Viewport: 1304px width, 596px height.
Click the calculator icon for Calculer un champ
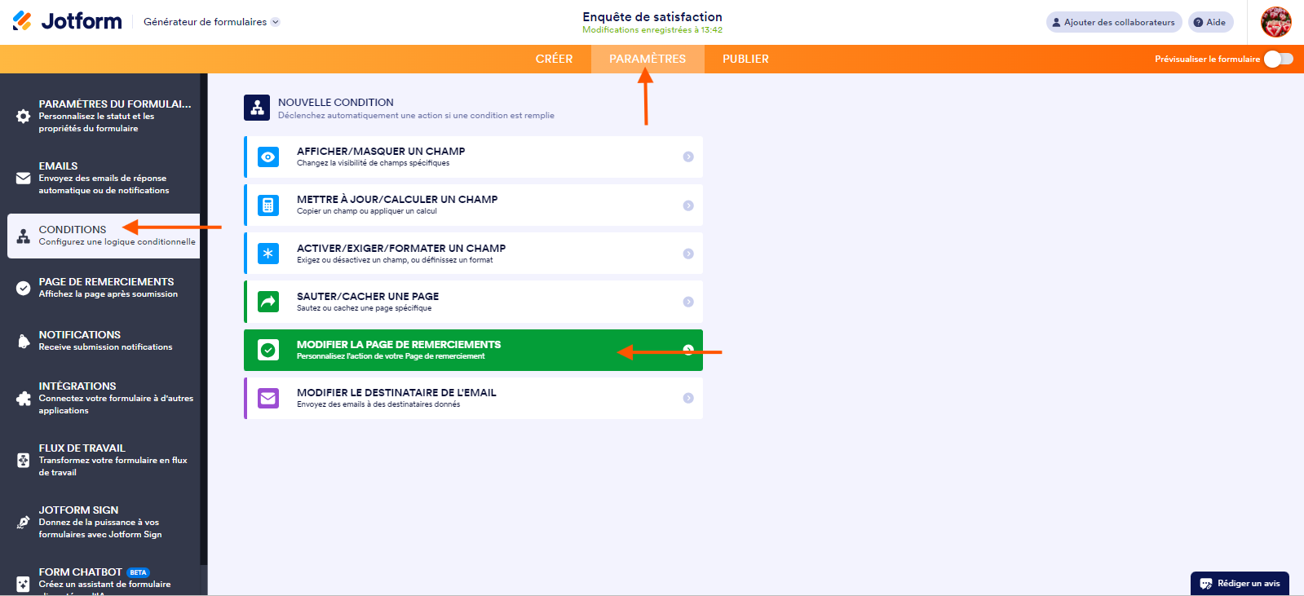(x=268, y=205)
